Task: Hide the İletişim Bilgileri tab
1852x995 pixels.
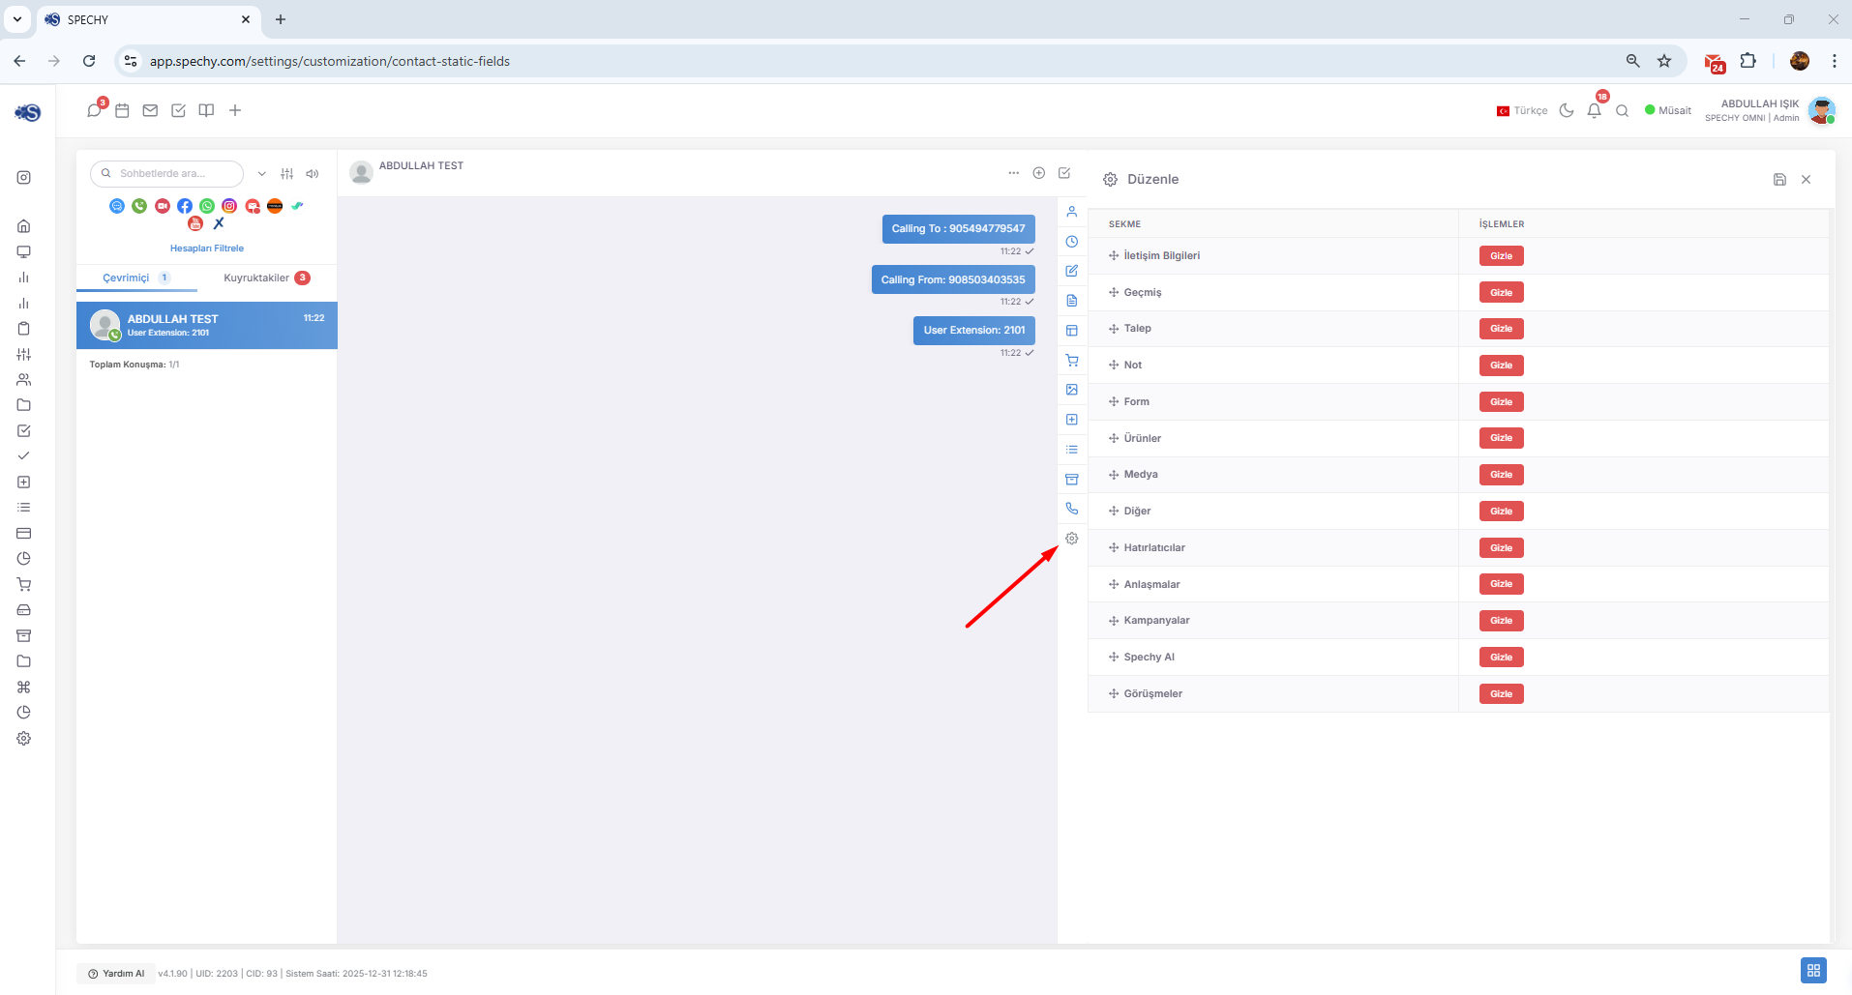Action: point(1501,256)
